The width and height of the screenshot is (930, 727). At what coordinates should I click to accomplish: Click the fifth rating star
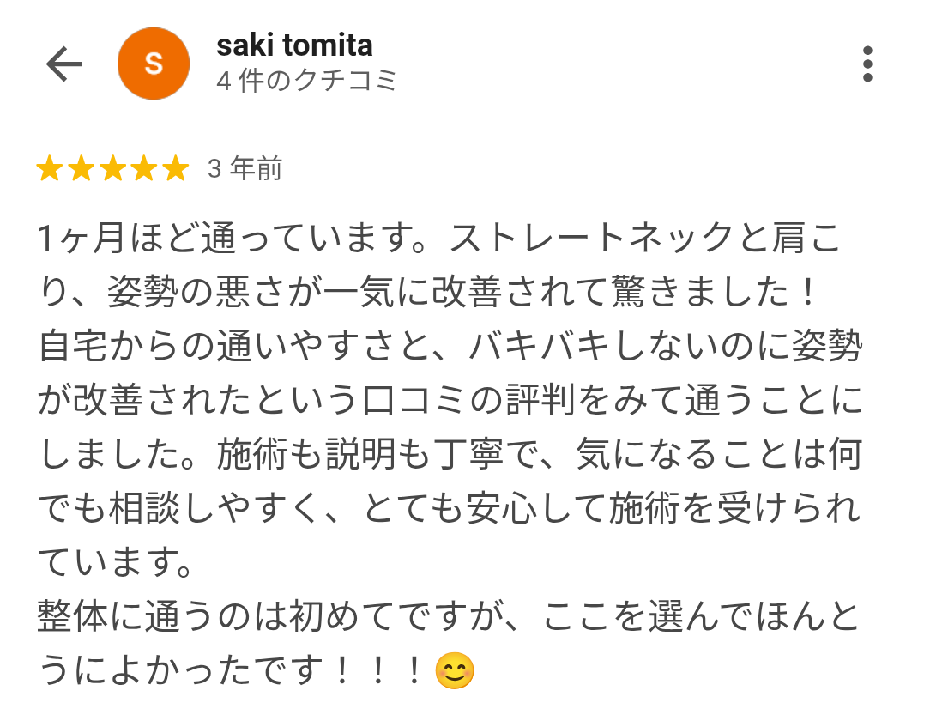(x=176, y=169)
